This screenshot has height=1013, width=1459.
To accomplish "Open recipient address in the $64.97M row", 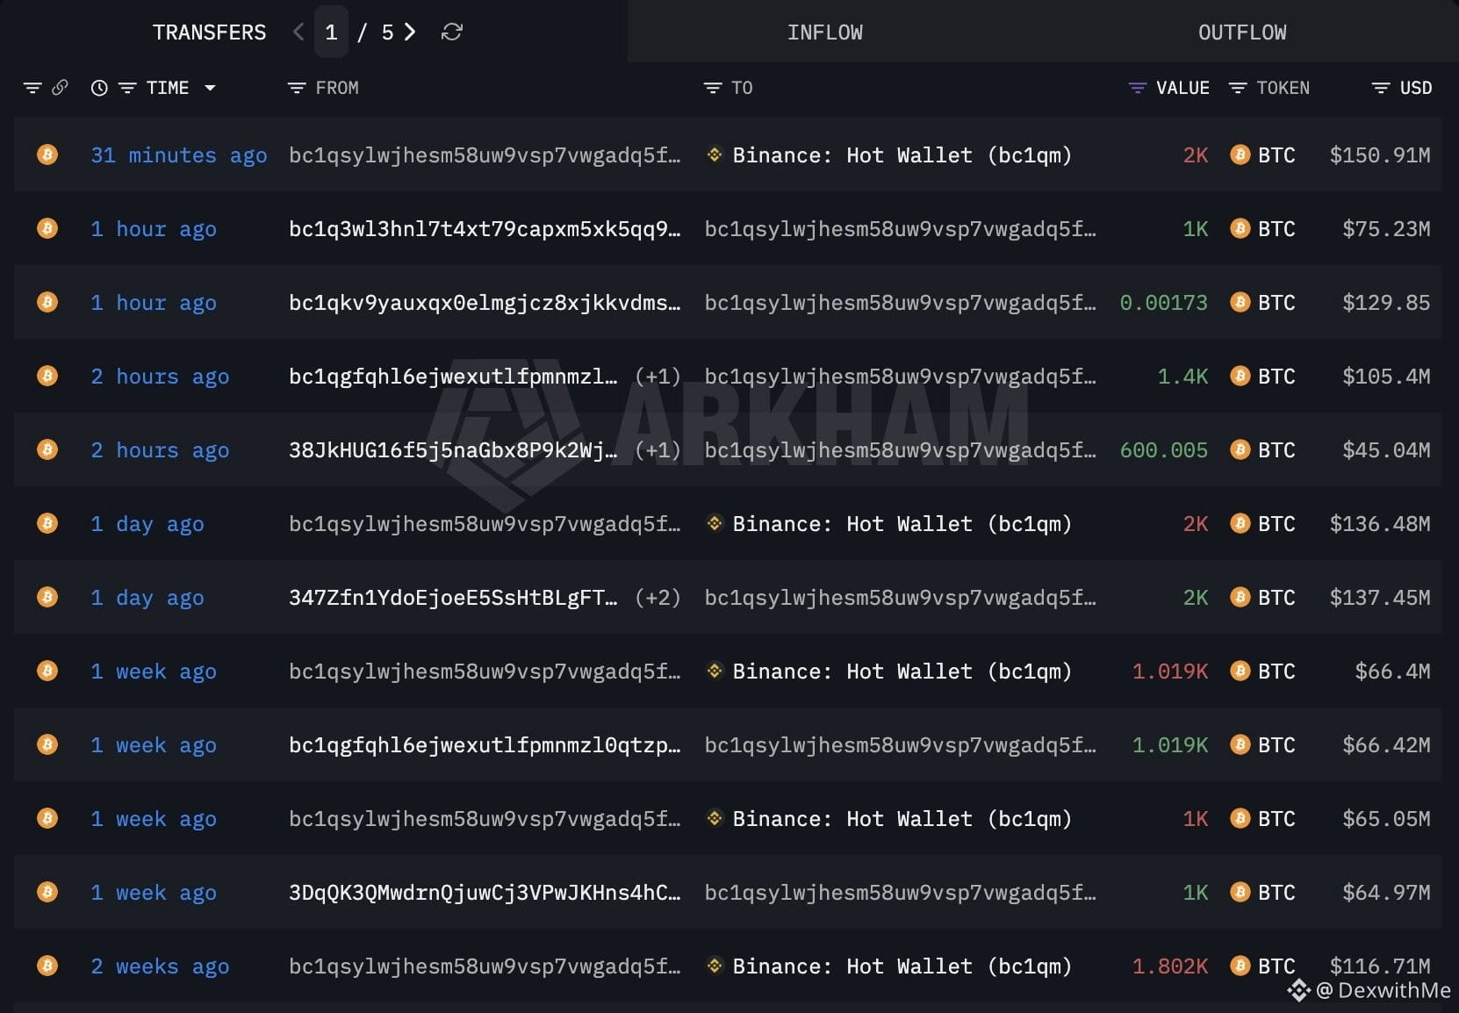I will [x=901, y=893].
